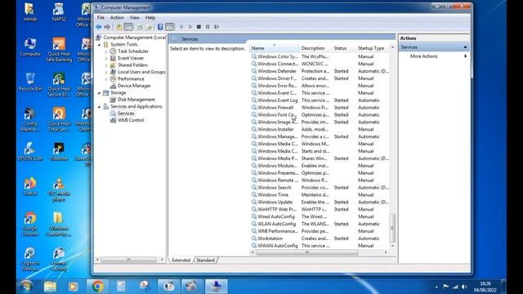523x294 pixels.
Task: Collapse the Services section in Actions pane
Action: (465, 47)
